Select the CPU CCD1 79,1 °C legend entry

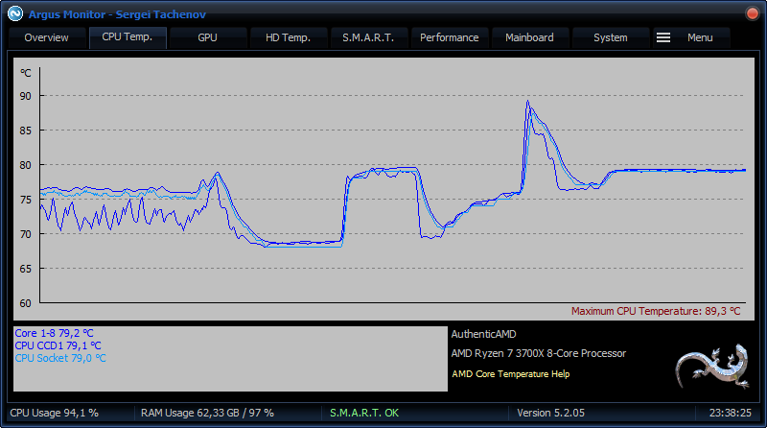click(58, 345)
